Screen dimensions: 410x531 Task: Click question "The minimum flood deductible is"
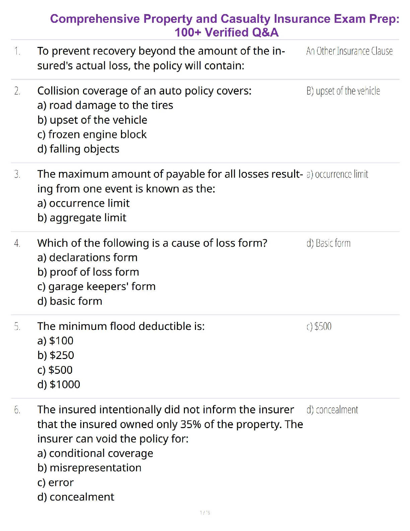(121, 326)
